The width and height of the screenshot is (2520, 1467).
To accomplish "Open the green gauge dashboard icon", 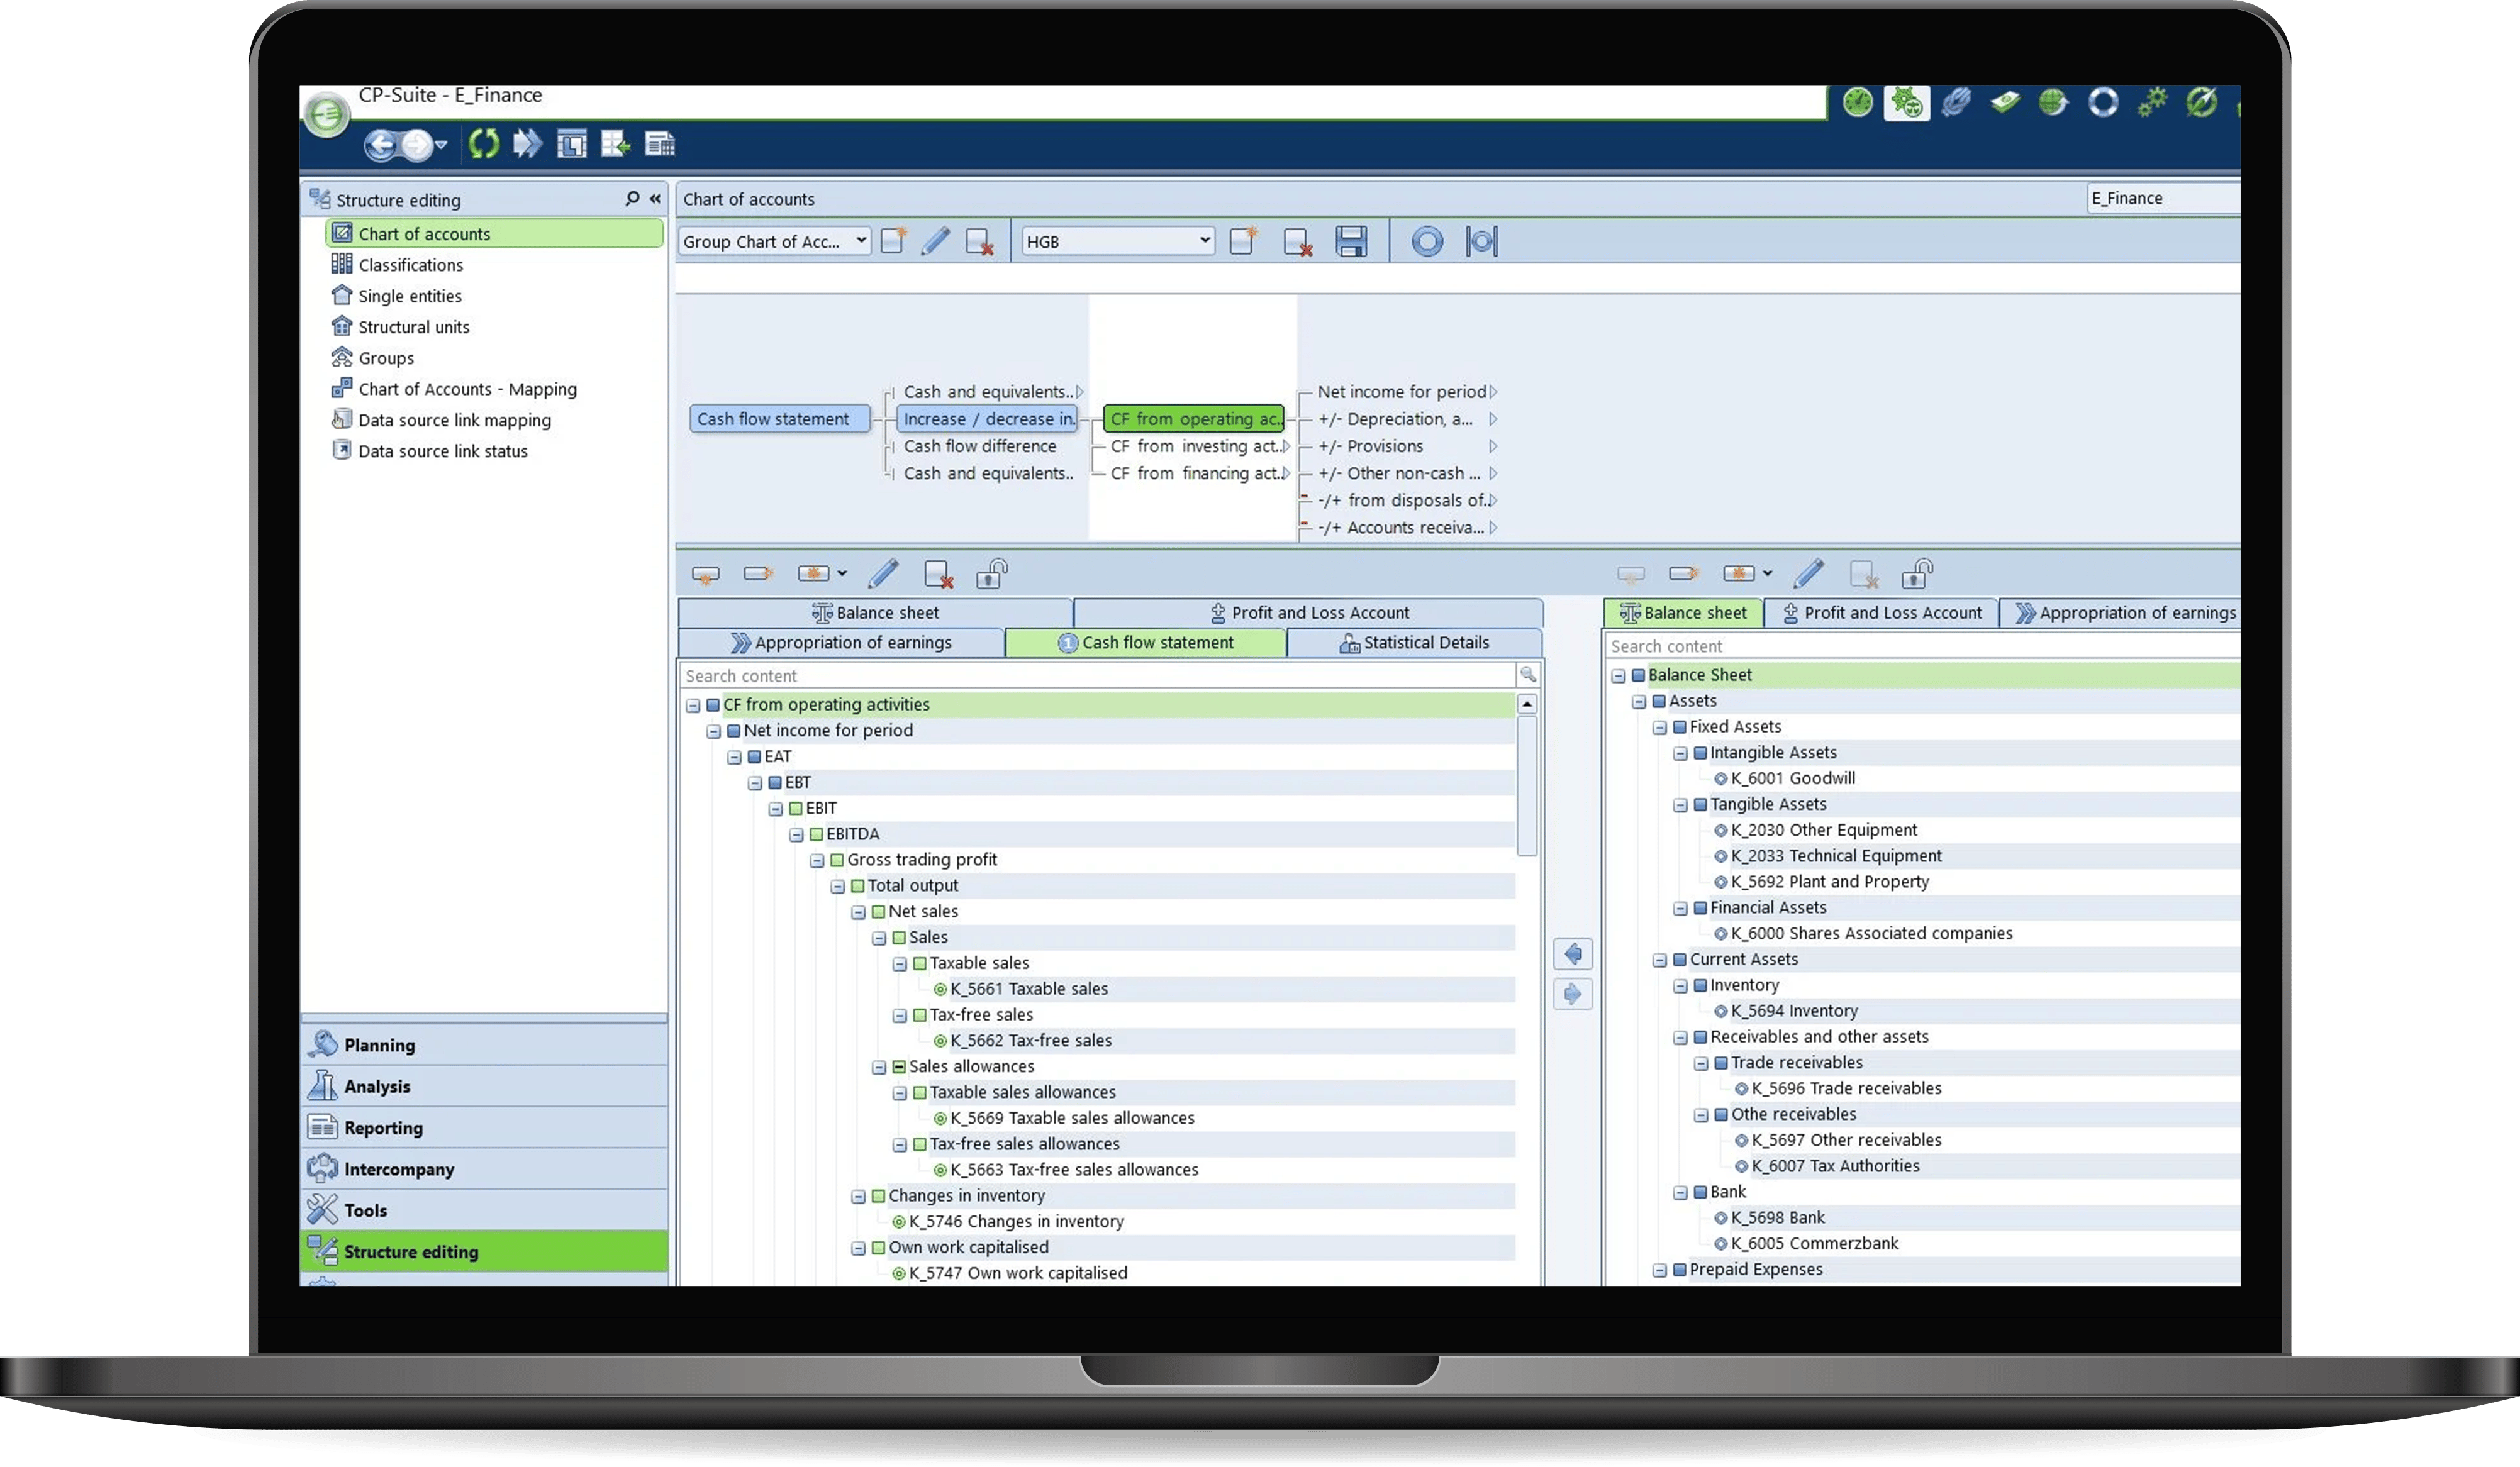I will pos(1857,102).
